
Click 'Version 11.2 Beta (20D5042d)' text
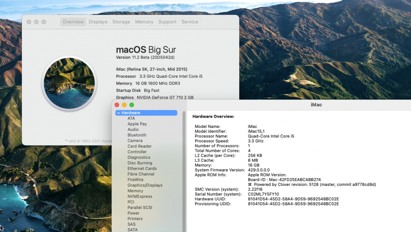pos(145,57)
